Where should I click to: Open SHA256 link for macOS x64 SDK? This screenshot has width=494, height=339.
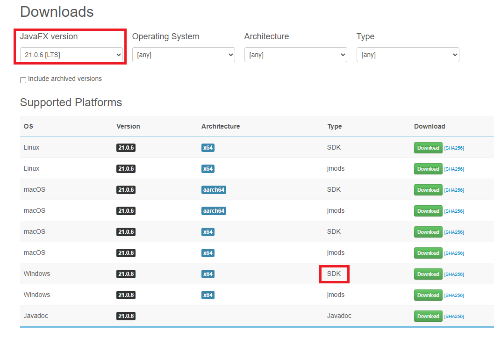click(454, 232)
